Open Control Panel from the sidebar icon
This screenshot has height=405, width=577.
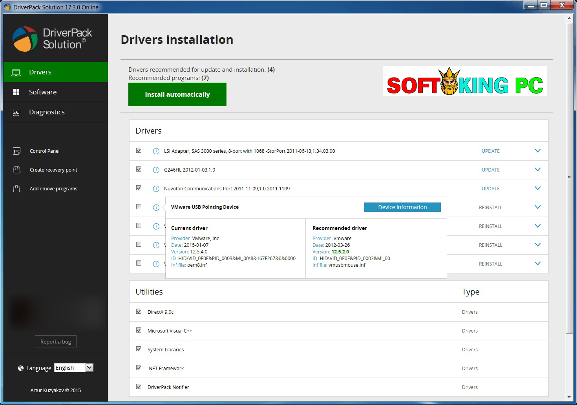[16, 151]
